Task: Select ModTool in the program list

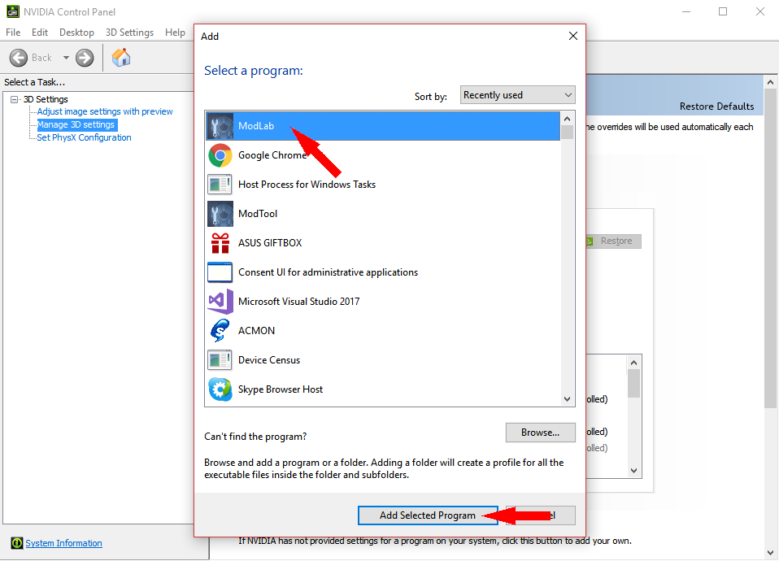Action: click(382, 214)
